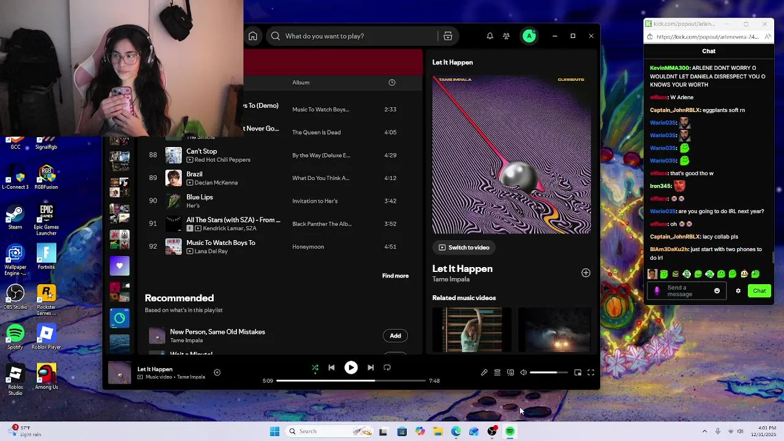Add Let It Happen to library in side panel
Image resolution: width=784 pixels, height=441 pixels.
tap(586, 273)
